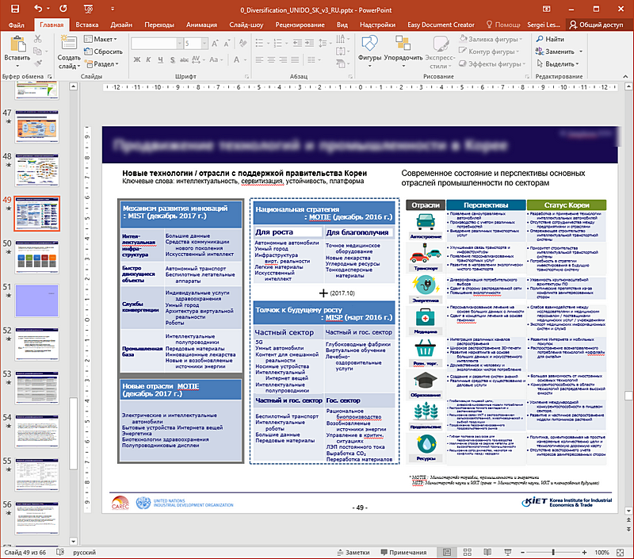This screenshot has height=559, width=634.
Task: Open the Макет layout dropdown
Action: coord(101,39)
